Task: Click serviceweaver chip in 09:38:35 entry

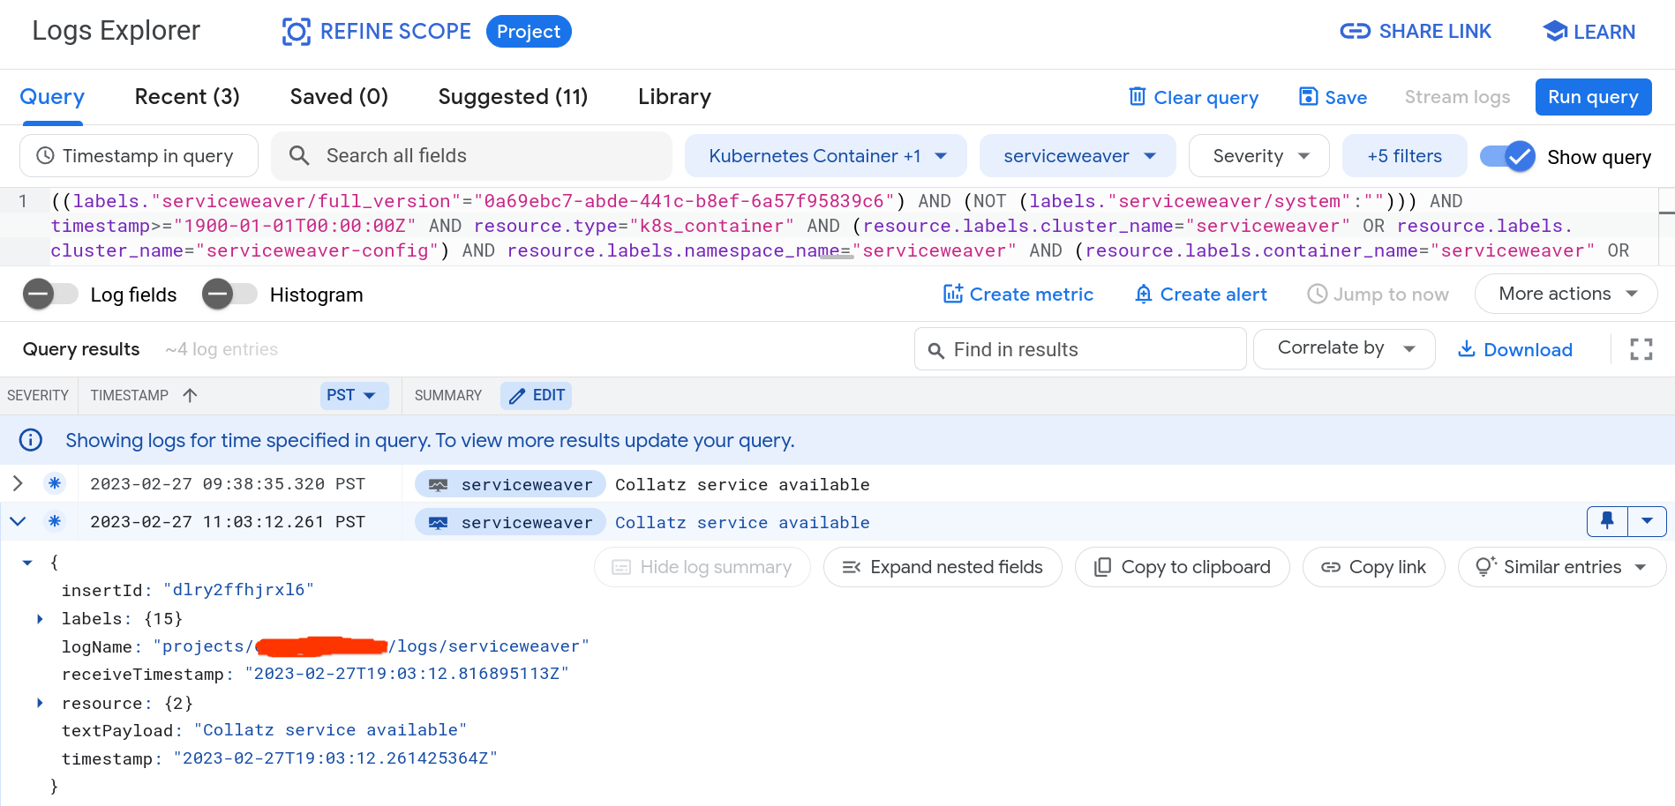Action: [x=510, y=484]
